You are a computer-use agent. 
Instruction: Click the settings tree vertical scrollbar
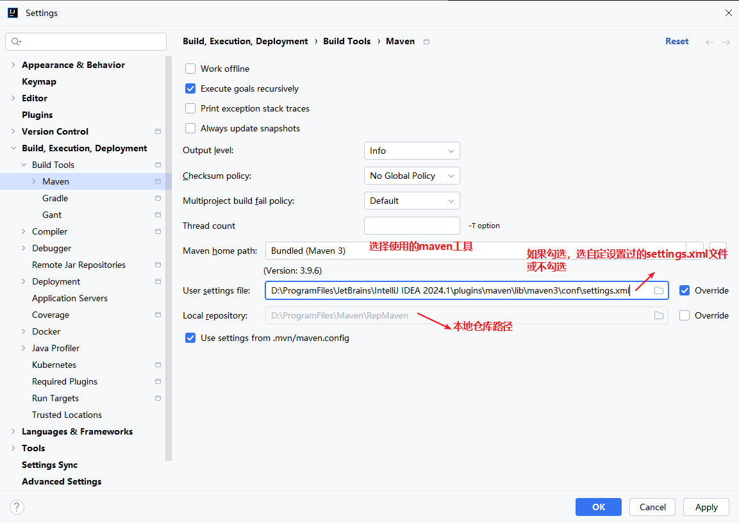coord(169,258)
